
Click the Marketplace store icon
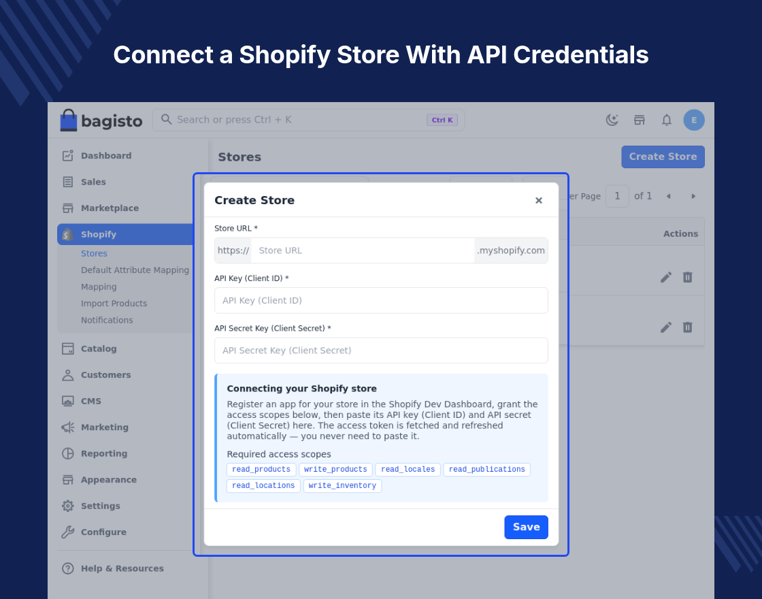pyautogui.click(x=67, y=208)
